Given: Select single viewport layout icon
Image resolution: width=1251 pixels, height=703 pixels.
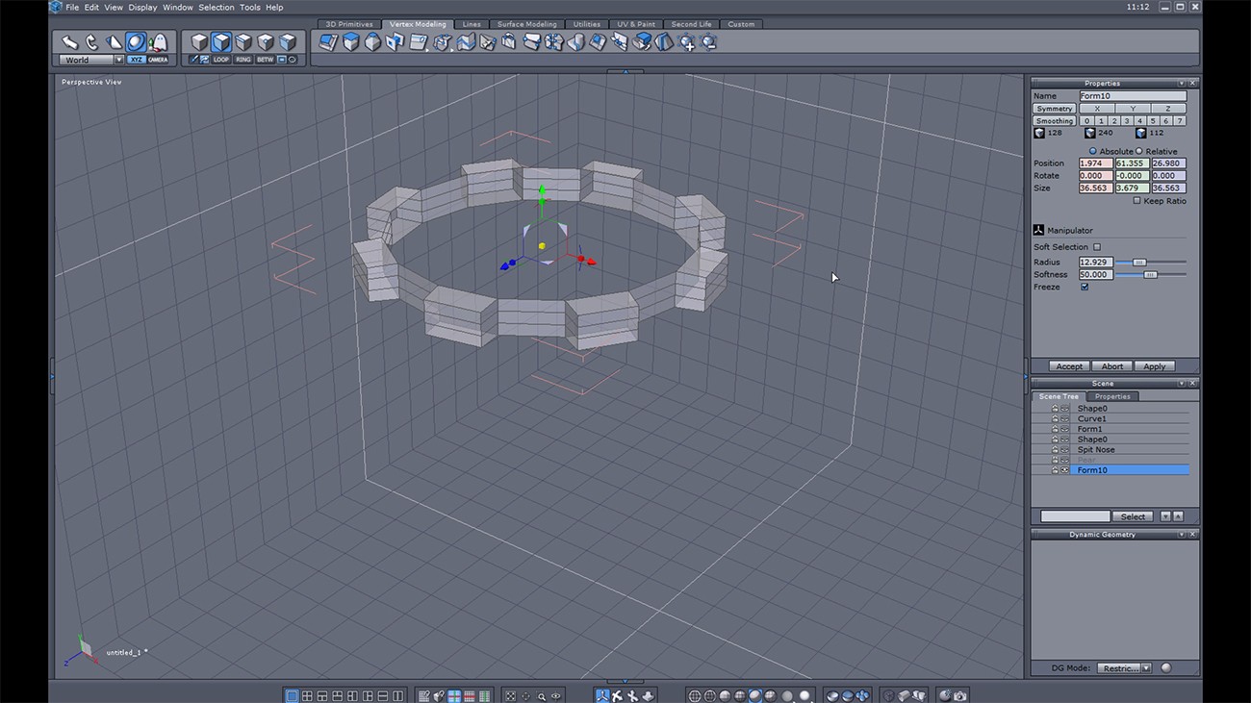Looking at the screenshot, I should (x=292, y=695).
